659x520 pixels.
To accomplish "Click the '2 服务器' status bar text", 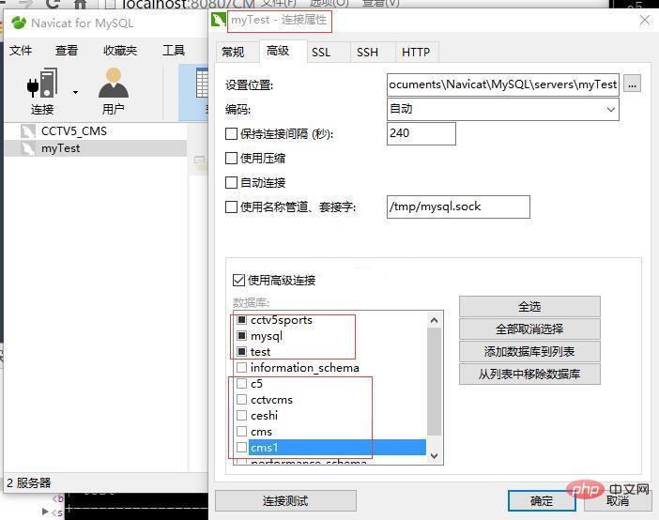I will 28,482.
